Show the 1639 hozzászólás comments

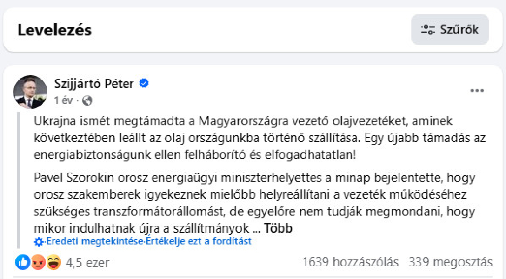click(350, 262)
